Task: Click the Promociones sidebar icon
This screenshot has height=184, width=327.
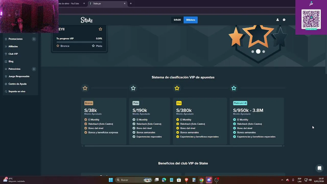Action: (6, 39)
